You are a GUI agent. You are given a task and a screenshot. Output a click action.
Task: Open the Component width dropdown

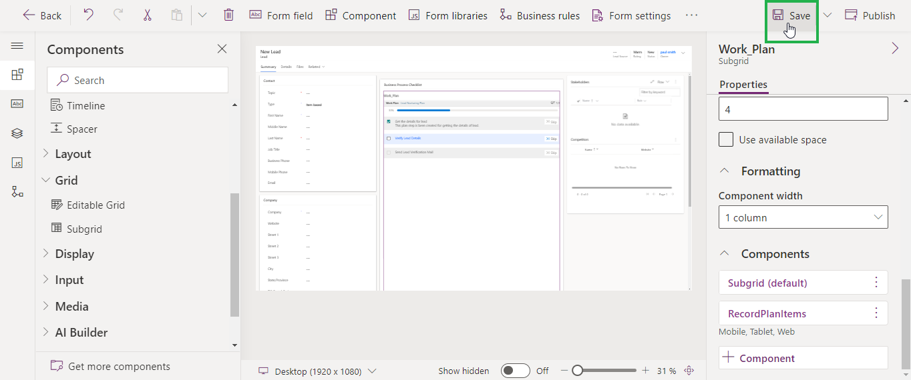click(803, 217)
